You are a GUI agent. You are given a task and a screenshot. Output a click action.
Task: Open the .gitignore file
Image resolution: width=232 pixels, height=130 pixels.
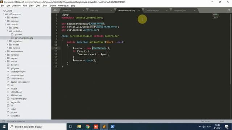[15, 68]
